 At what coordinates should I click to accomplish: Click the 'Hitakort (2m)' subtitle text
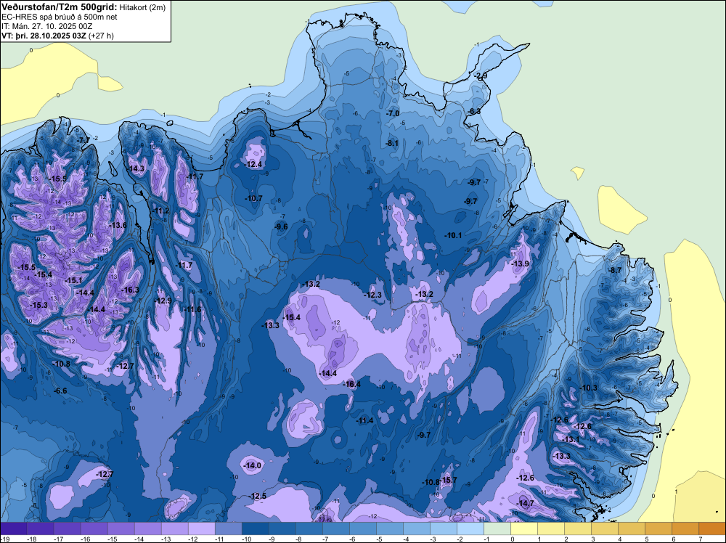142,7
